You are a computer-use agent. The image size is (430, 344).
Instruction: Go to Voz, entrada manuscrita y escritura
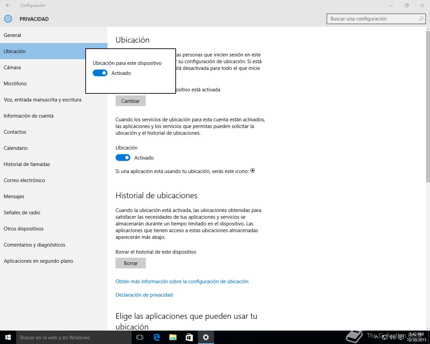(54, 99)
